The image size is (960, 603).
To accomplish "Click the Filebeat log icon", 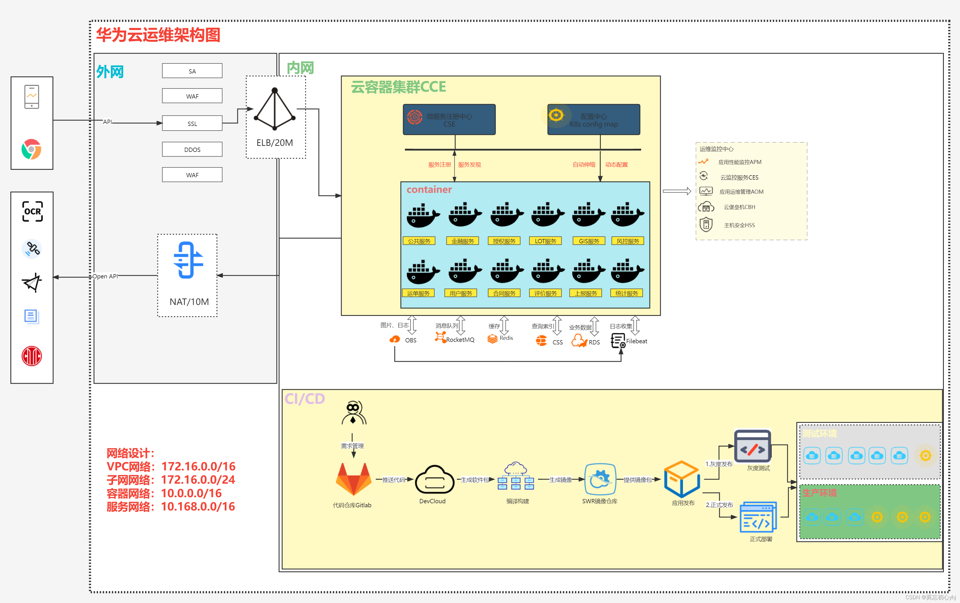I will (x=618, y=341).
